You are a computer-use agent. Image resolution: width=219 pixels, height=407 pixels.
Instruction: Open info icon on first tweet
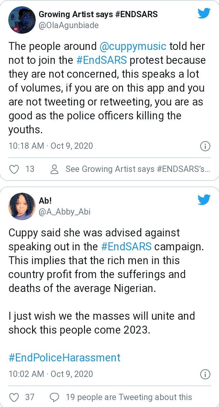point(205,146)
